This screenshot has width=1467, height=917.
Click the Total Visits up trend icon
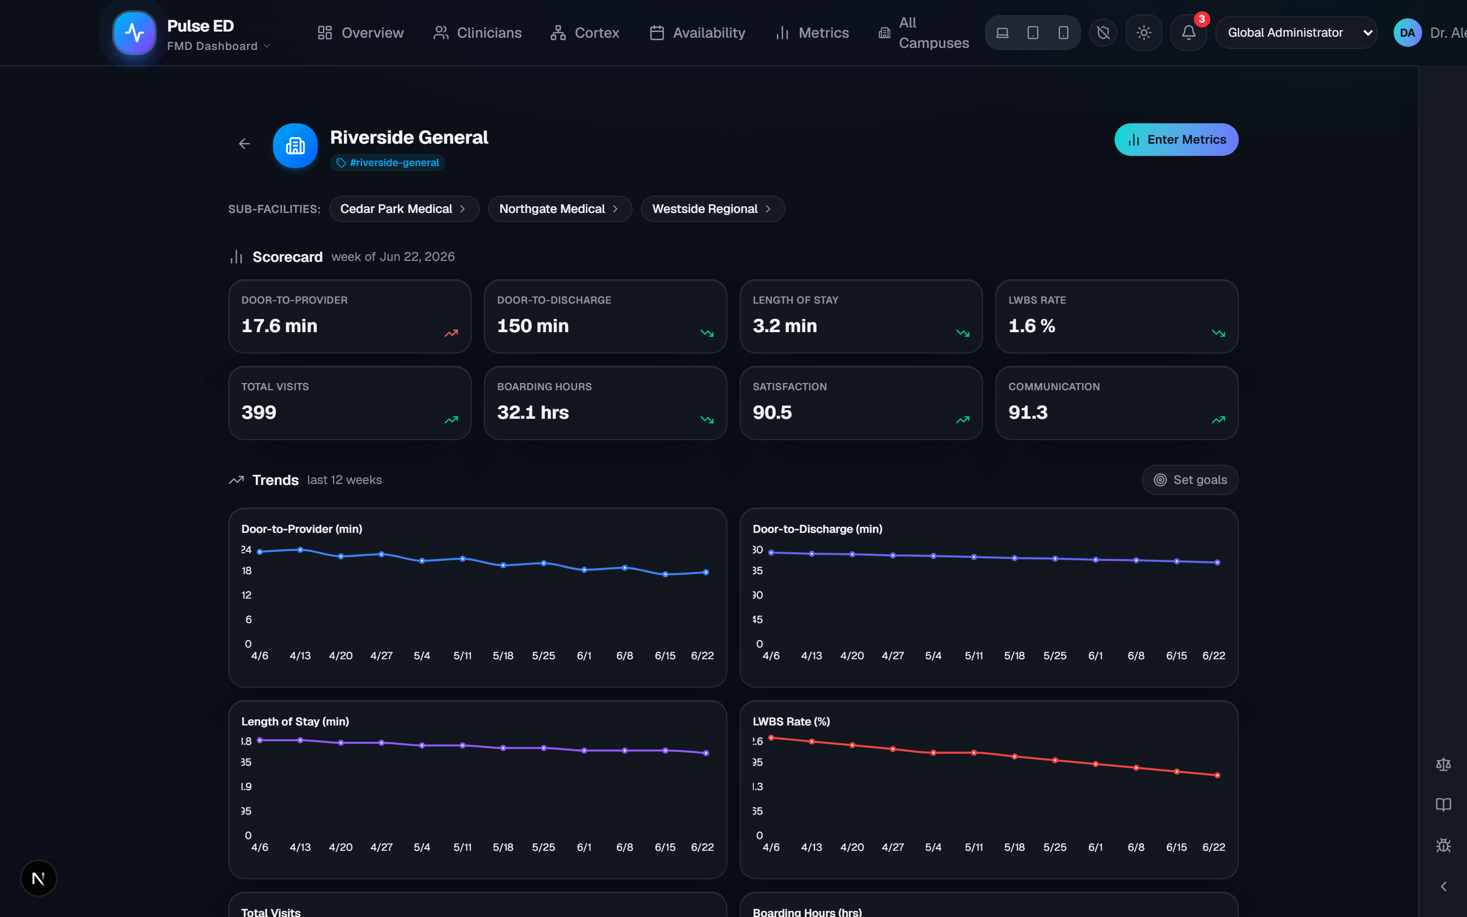coord(451,420)
